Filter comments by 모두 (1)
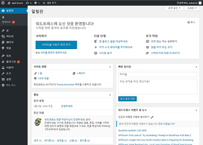 pyautogui.click(x=38, y=140)
